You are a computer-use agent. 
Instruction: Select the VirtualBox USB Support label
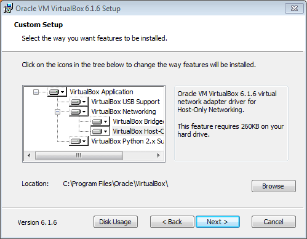point(126,102)
